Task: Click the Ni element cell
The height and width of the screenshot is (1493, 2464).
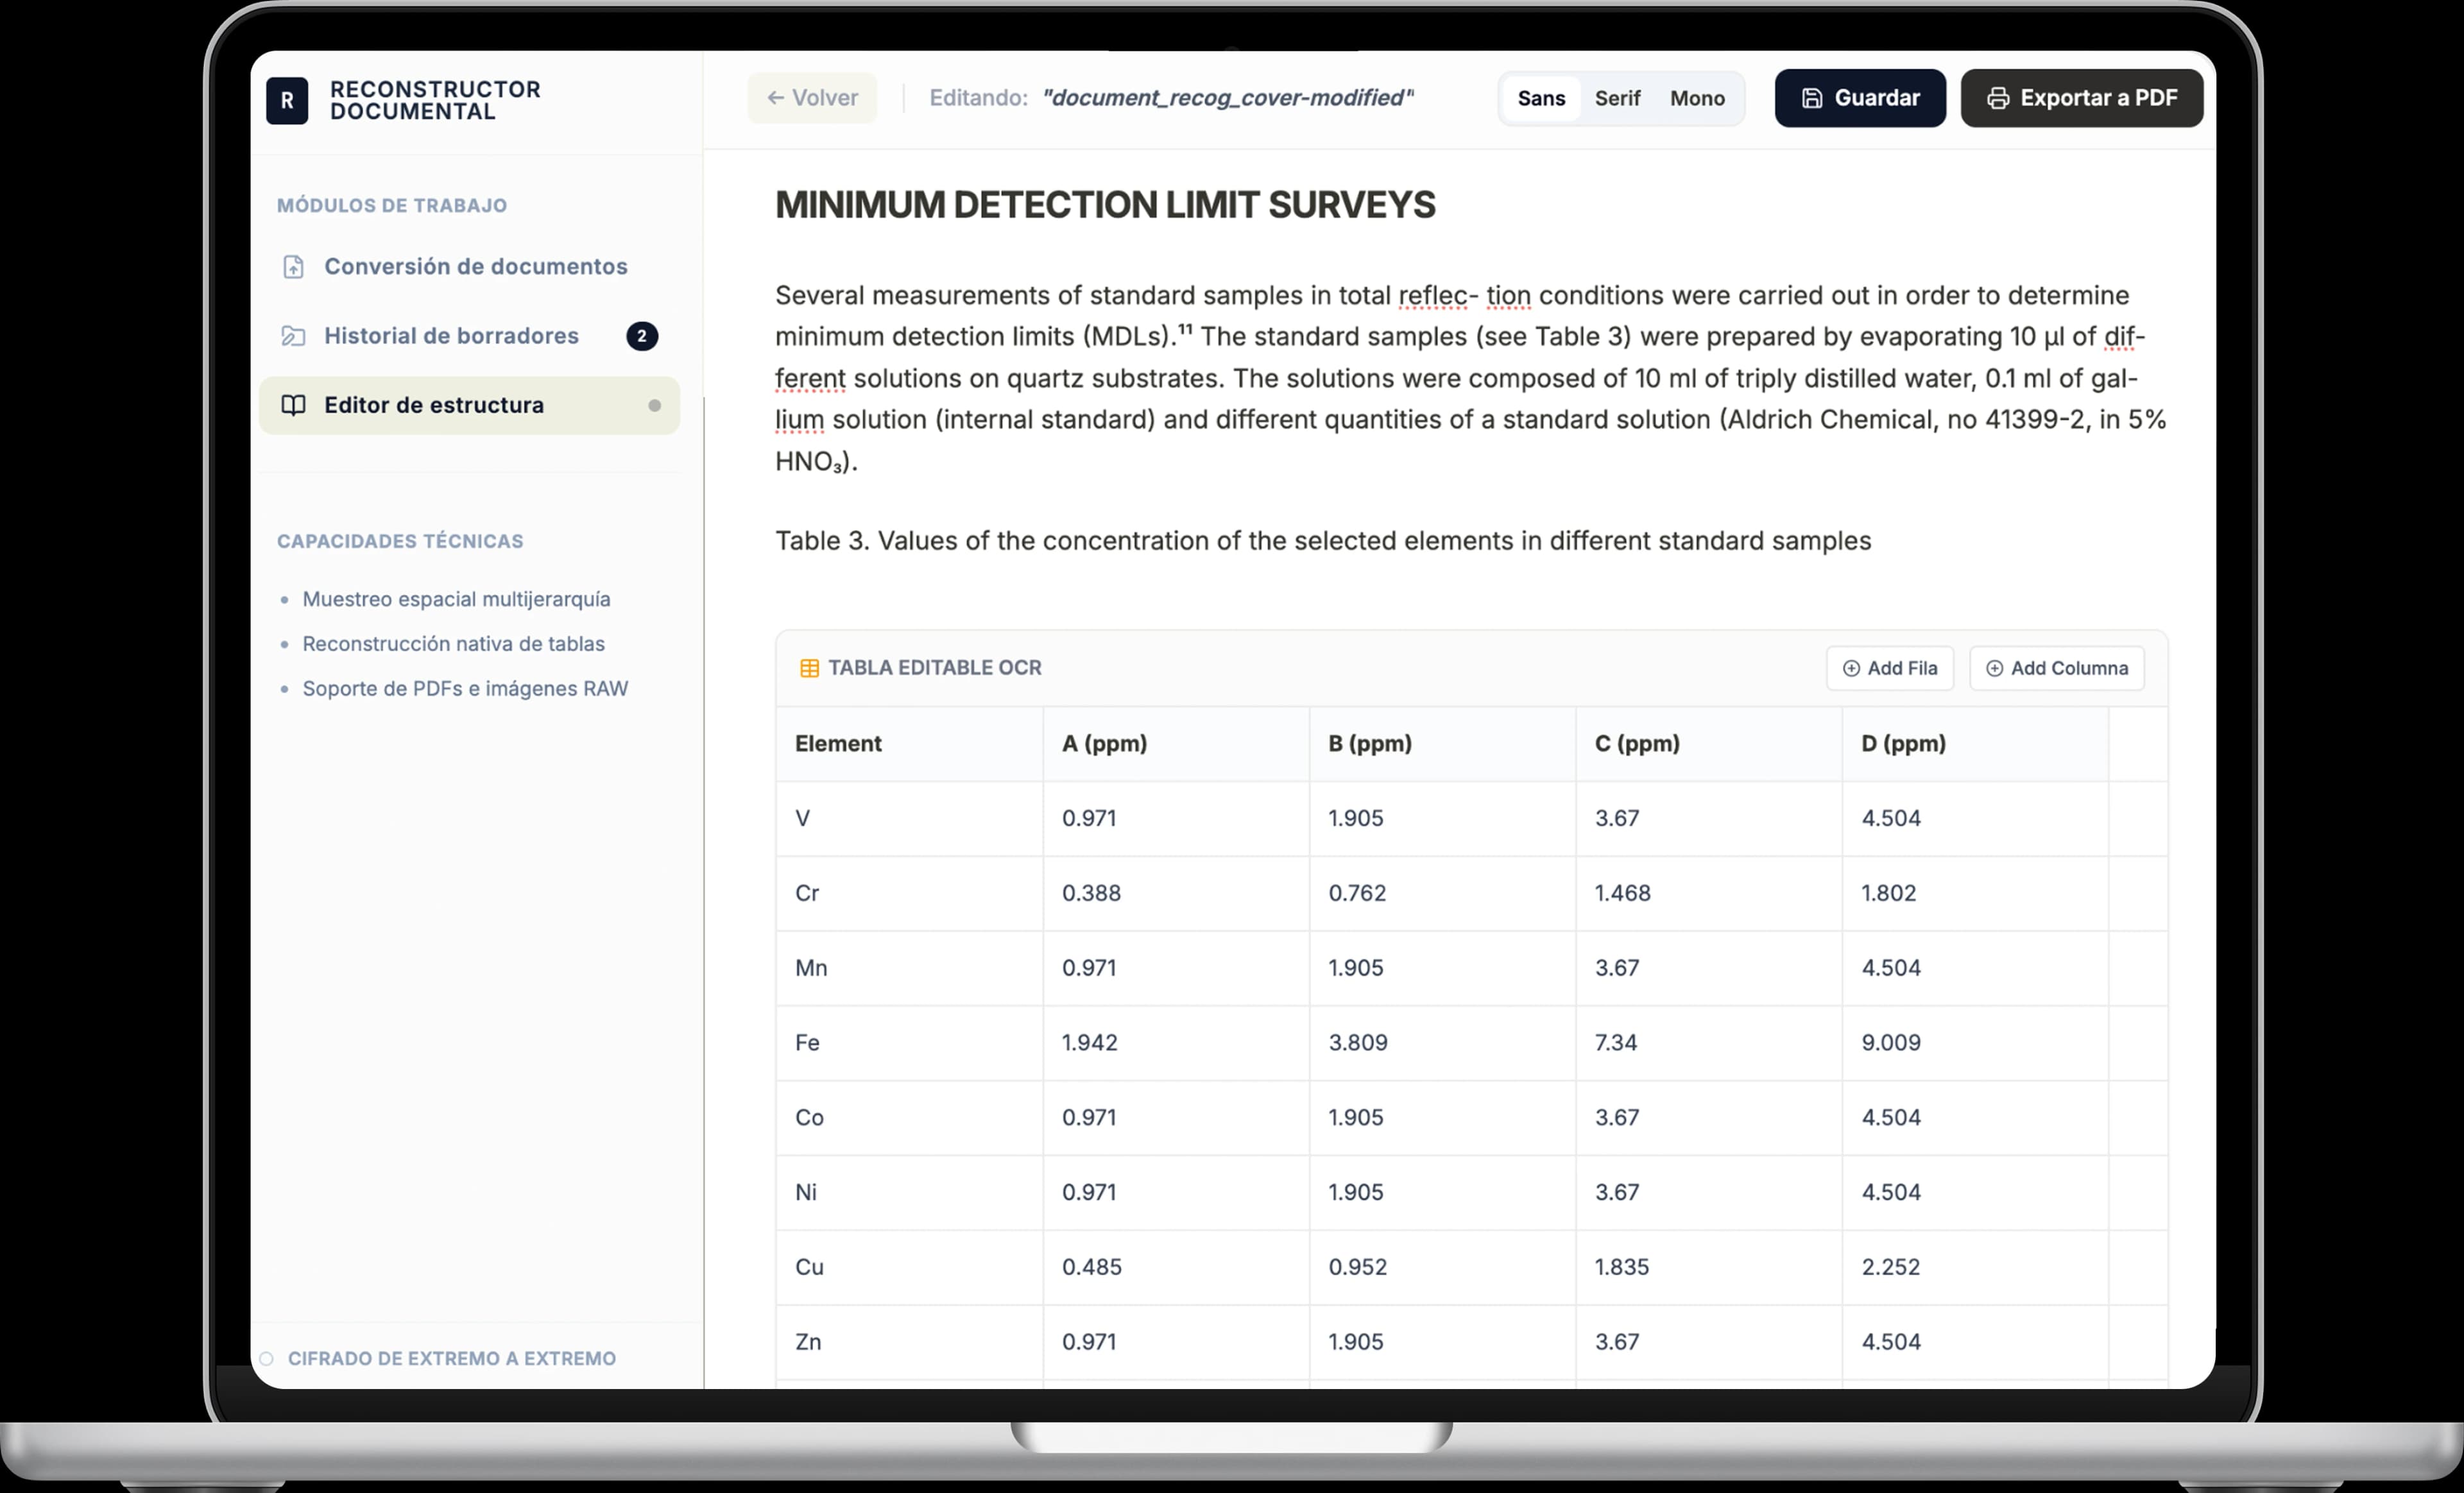Action: (x=909, y=1193)
